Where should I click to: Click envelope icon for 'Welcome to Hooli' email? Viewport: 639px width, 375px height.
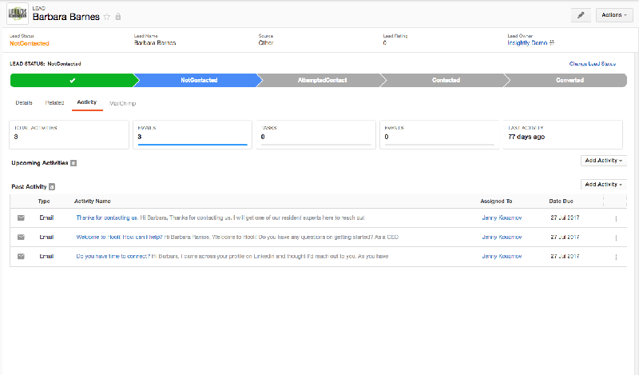[x=21, y=237]
